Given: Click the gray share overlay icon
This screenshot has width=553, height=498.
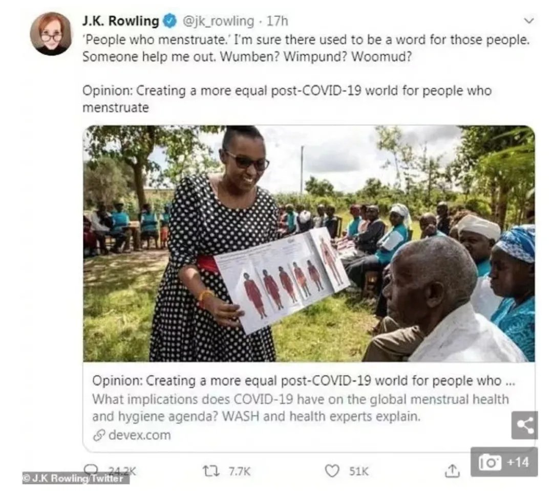Looking at the screenshot, I should tap(525, 425).
